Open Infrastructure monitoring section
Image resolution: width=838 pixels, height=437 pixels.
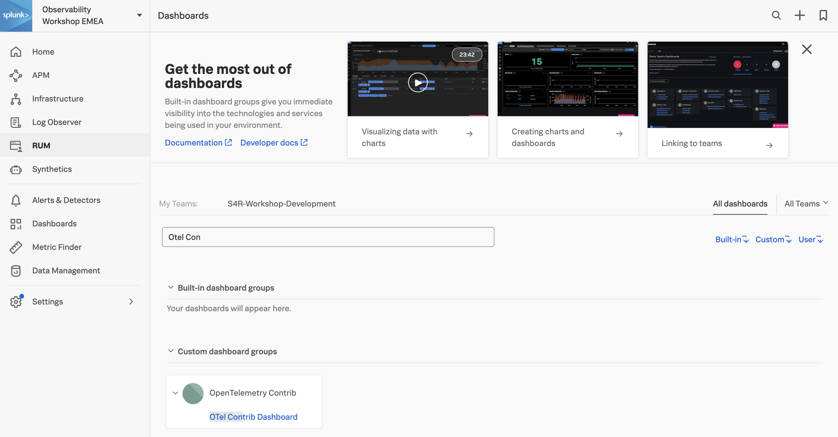coord(58,99)
